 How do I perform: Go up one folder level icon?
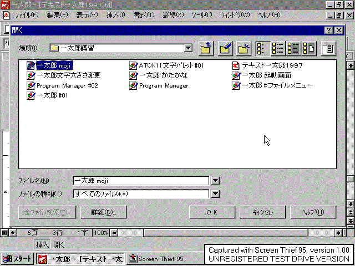pyautogui.click(x=206, y=48)
